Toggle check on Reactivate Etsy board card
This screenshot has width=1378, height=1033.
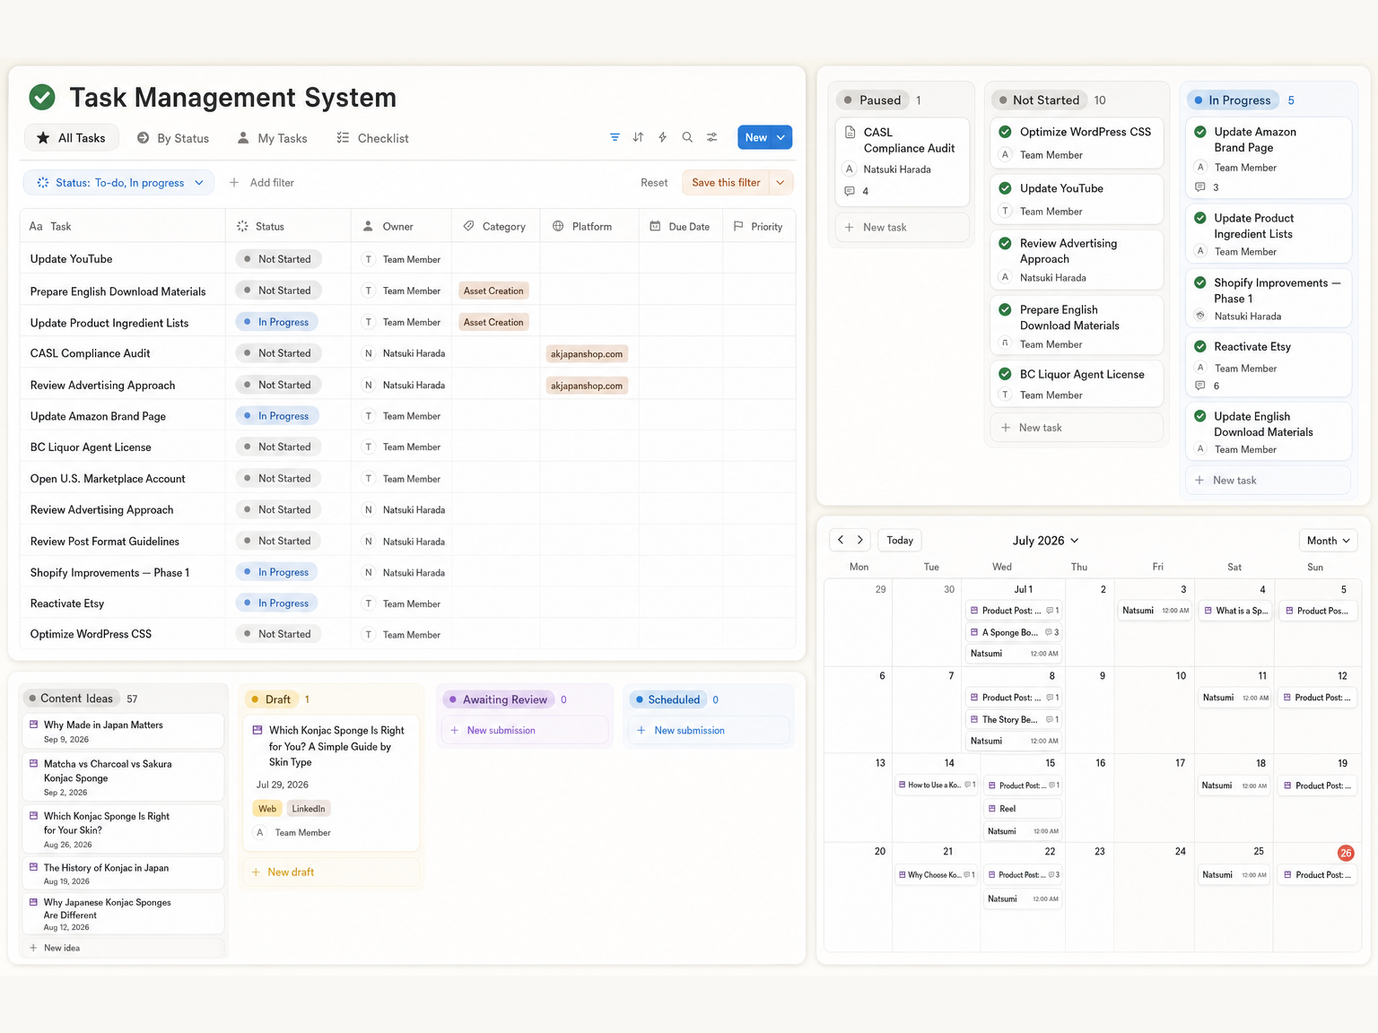[x=1200, y=346]
